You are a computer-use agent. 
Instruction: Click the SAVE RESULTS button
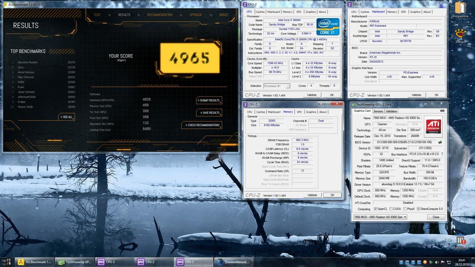pyautogui.click(x=210, y=113)
